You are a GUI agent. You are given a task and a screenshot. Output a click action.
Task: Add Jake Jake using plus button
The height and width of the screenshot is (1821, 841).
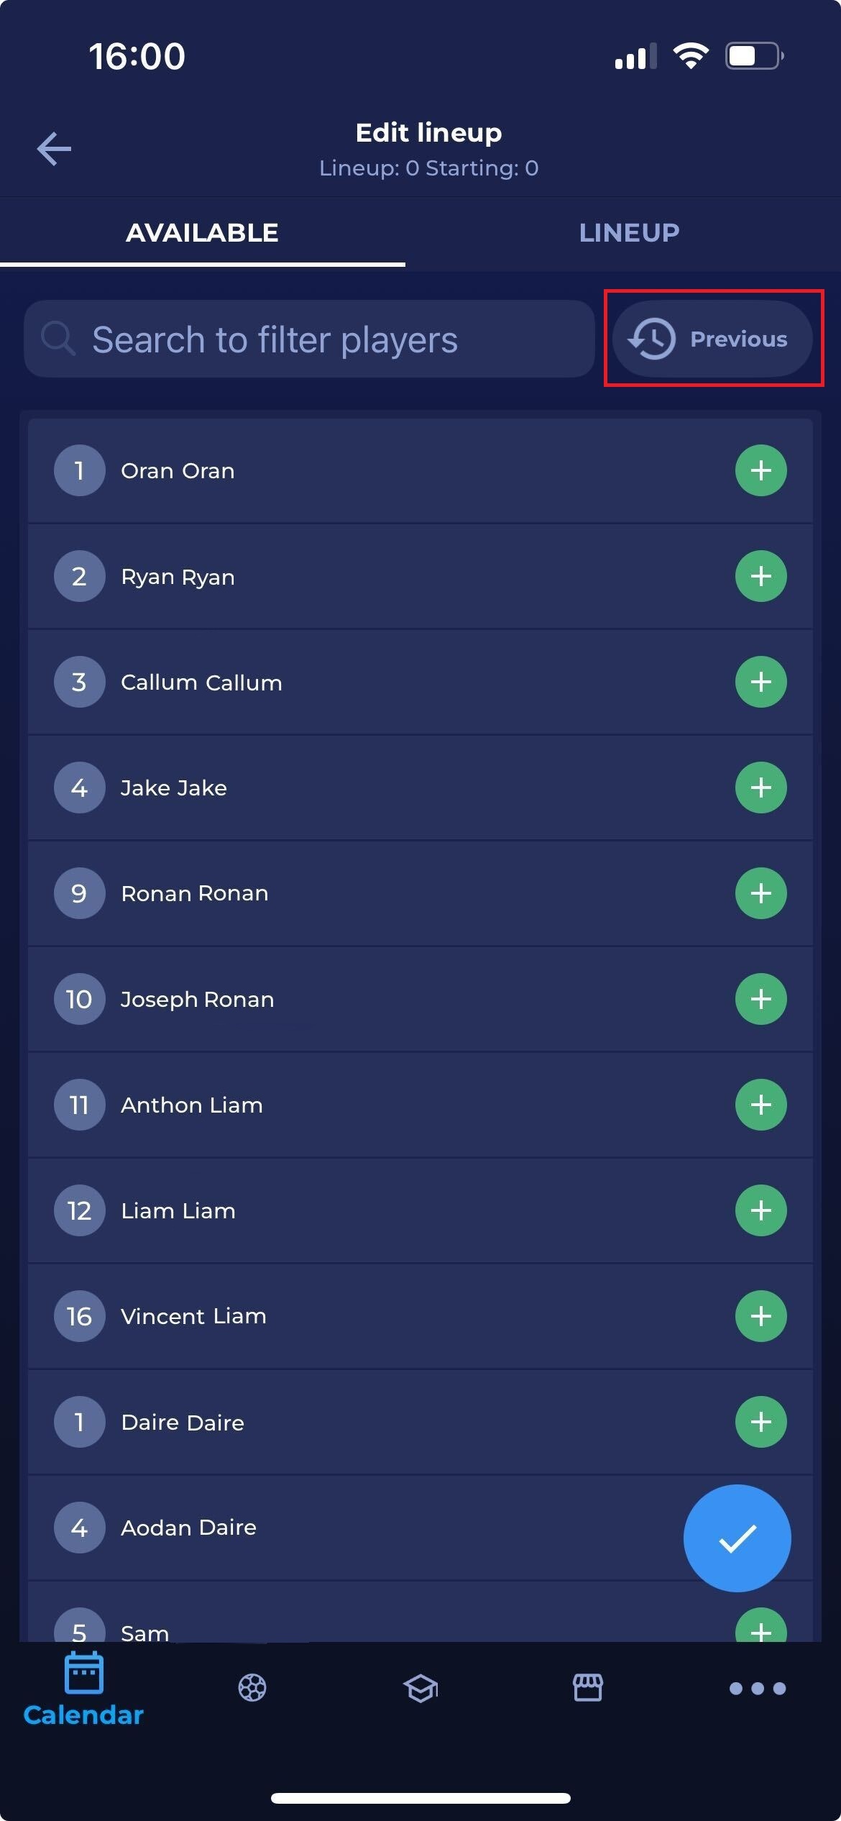point(760,788)
